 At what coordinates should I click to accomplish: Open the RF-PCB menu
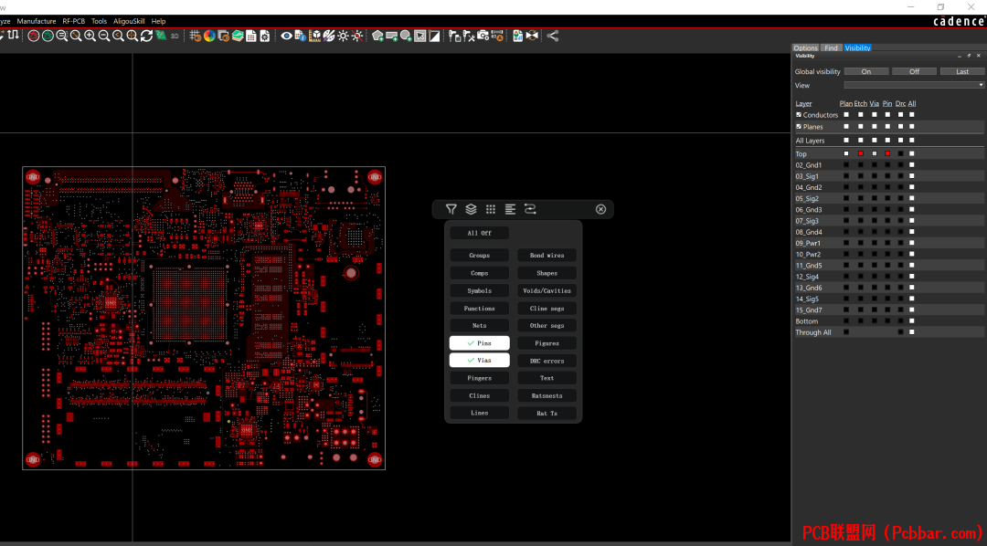(x=74, y=21)
